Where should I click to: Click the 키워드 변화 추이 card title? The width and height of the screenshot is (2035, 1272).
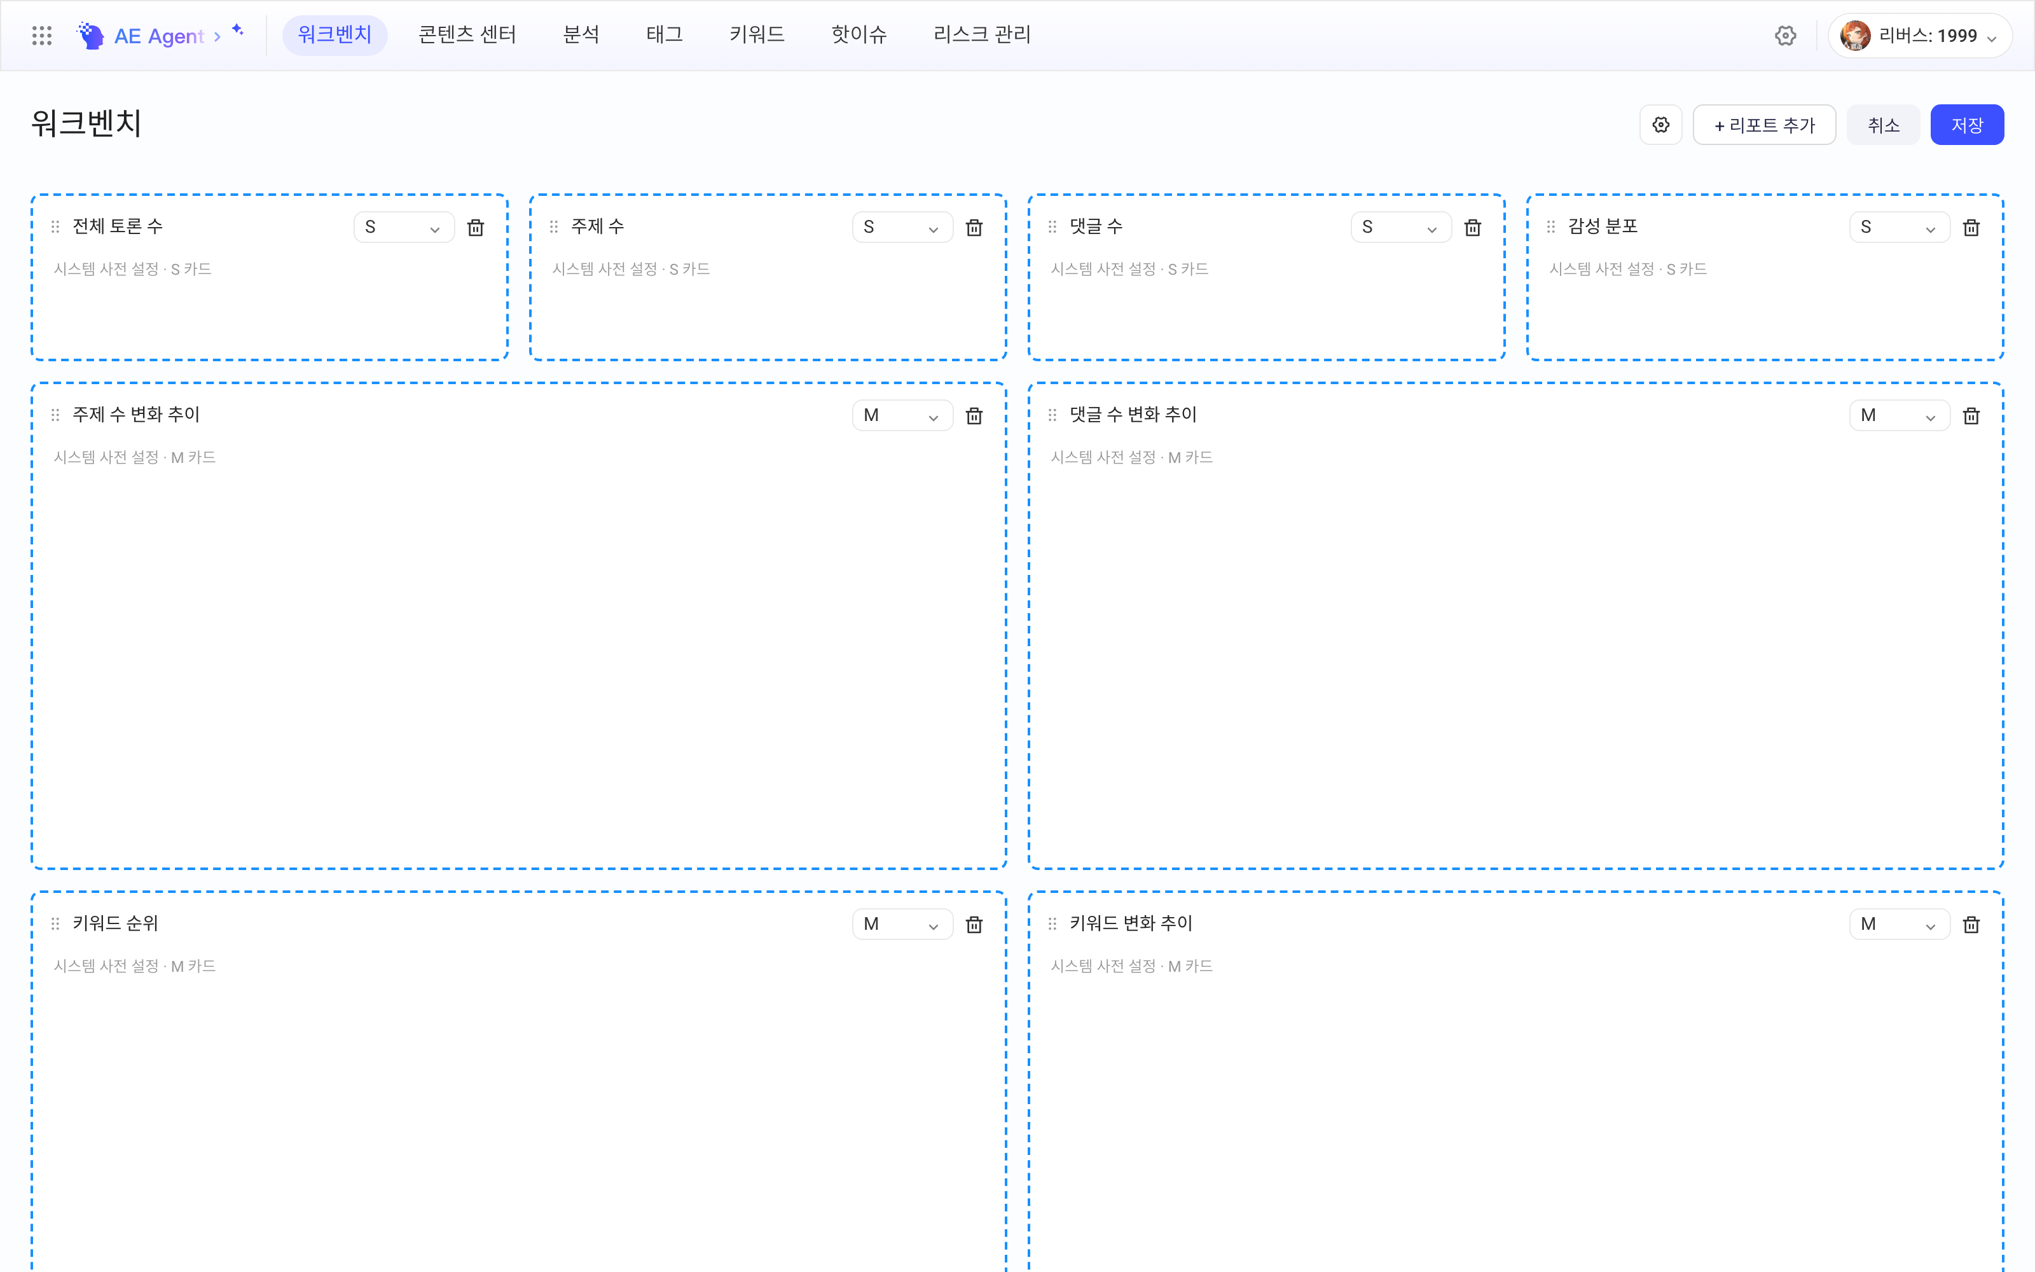click(1131, 923)
